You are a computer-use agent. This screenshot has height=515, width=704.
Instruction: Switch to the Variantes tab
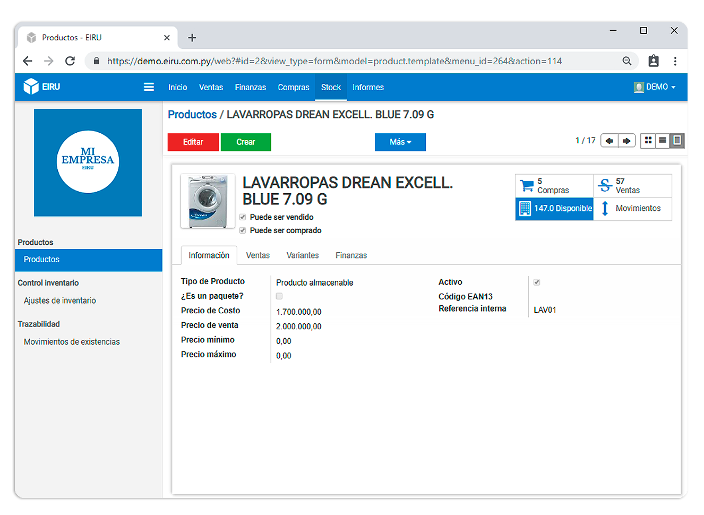point(303,255)
